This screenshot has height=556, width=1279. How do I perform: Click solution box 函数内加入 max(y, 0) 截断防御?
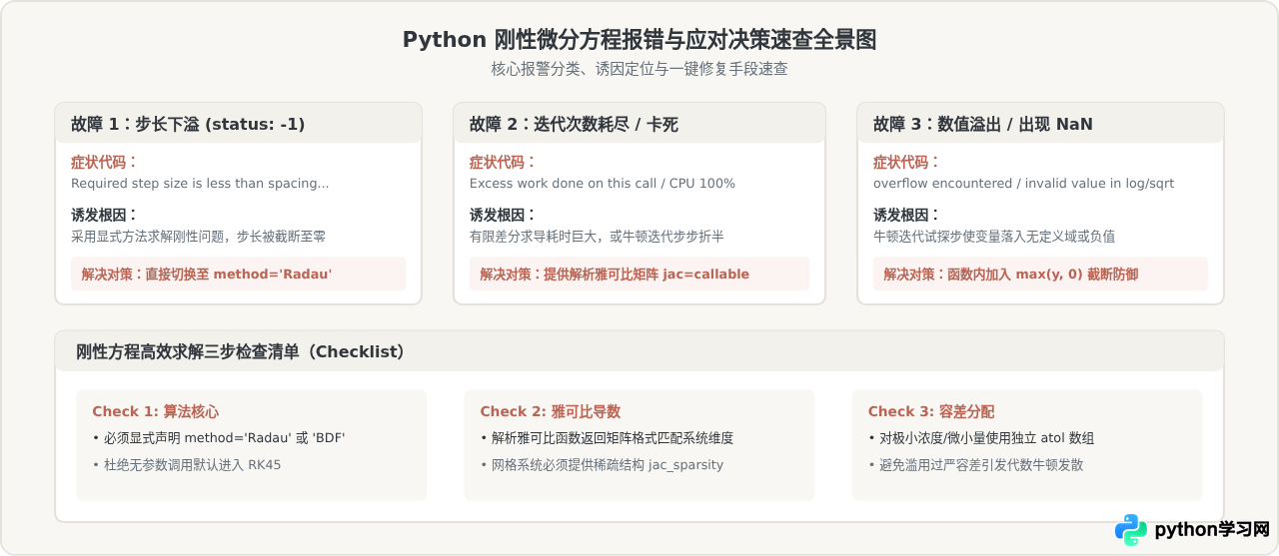tap(1040, 274)
